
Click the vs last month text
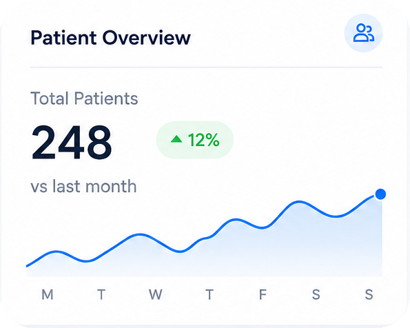83,186
